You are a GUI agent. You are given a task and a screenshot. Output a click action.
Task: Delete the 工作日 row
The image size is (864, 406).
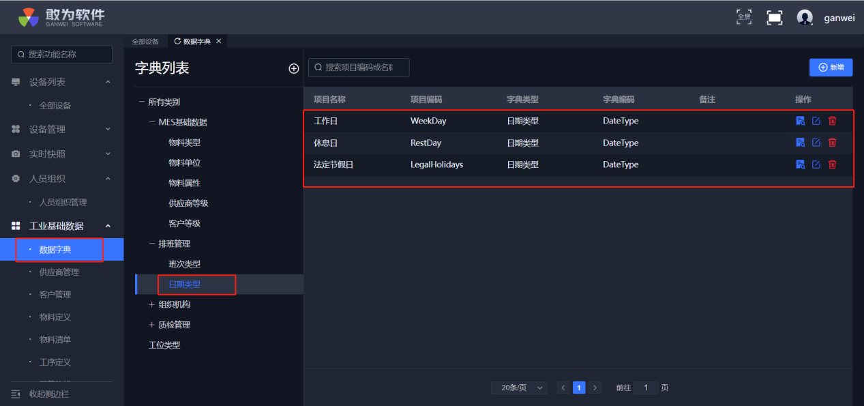click(x=832, y=121)
